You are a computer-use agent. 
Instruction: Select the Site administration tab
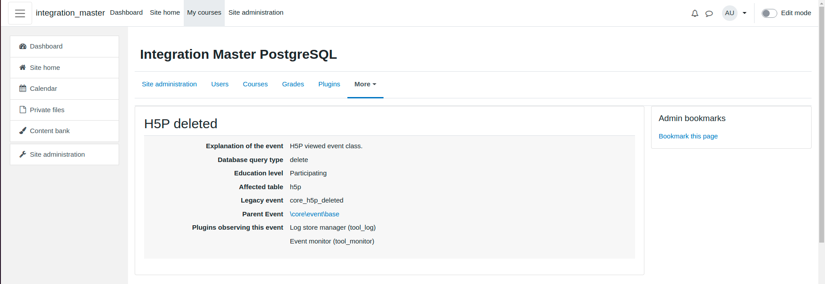(169, 84)
